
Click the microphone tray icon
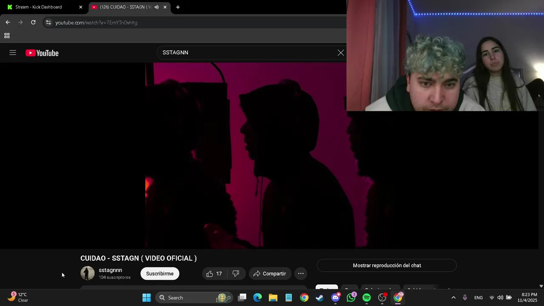[x=465, y=297]
